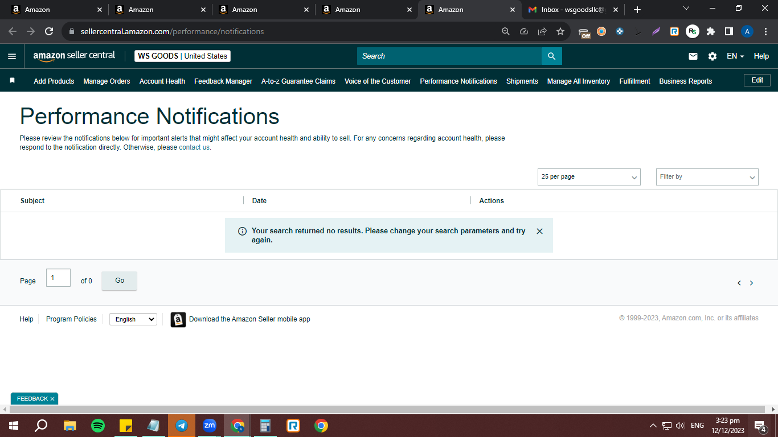Open the Help link in header
The width and height of the screenshot is (778, 437).
tap(761, 56)
